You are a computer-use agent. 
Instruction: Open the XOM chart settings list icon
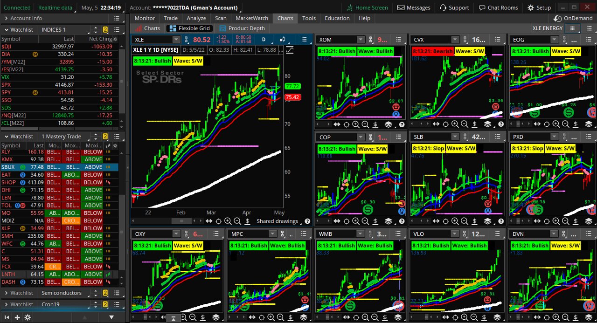point(398,40)
